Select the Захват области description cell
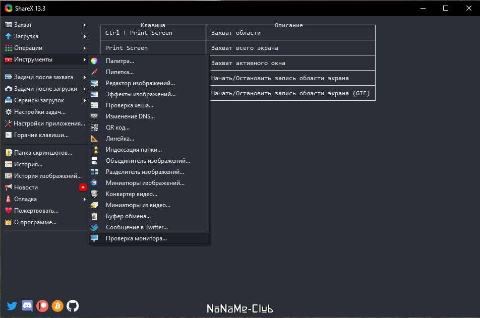Viewport: 480px width, 318px height. pyautogui.click(x=290, y=33)
